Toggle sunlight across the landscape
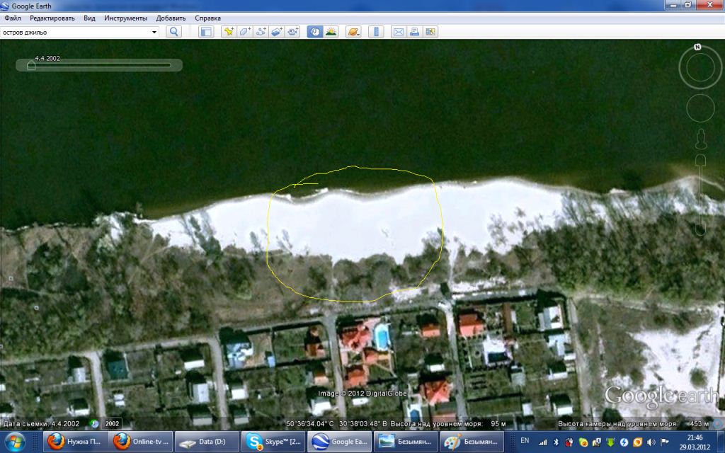Viewport: 725px width, 453px height. pos(331,32)
